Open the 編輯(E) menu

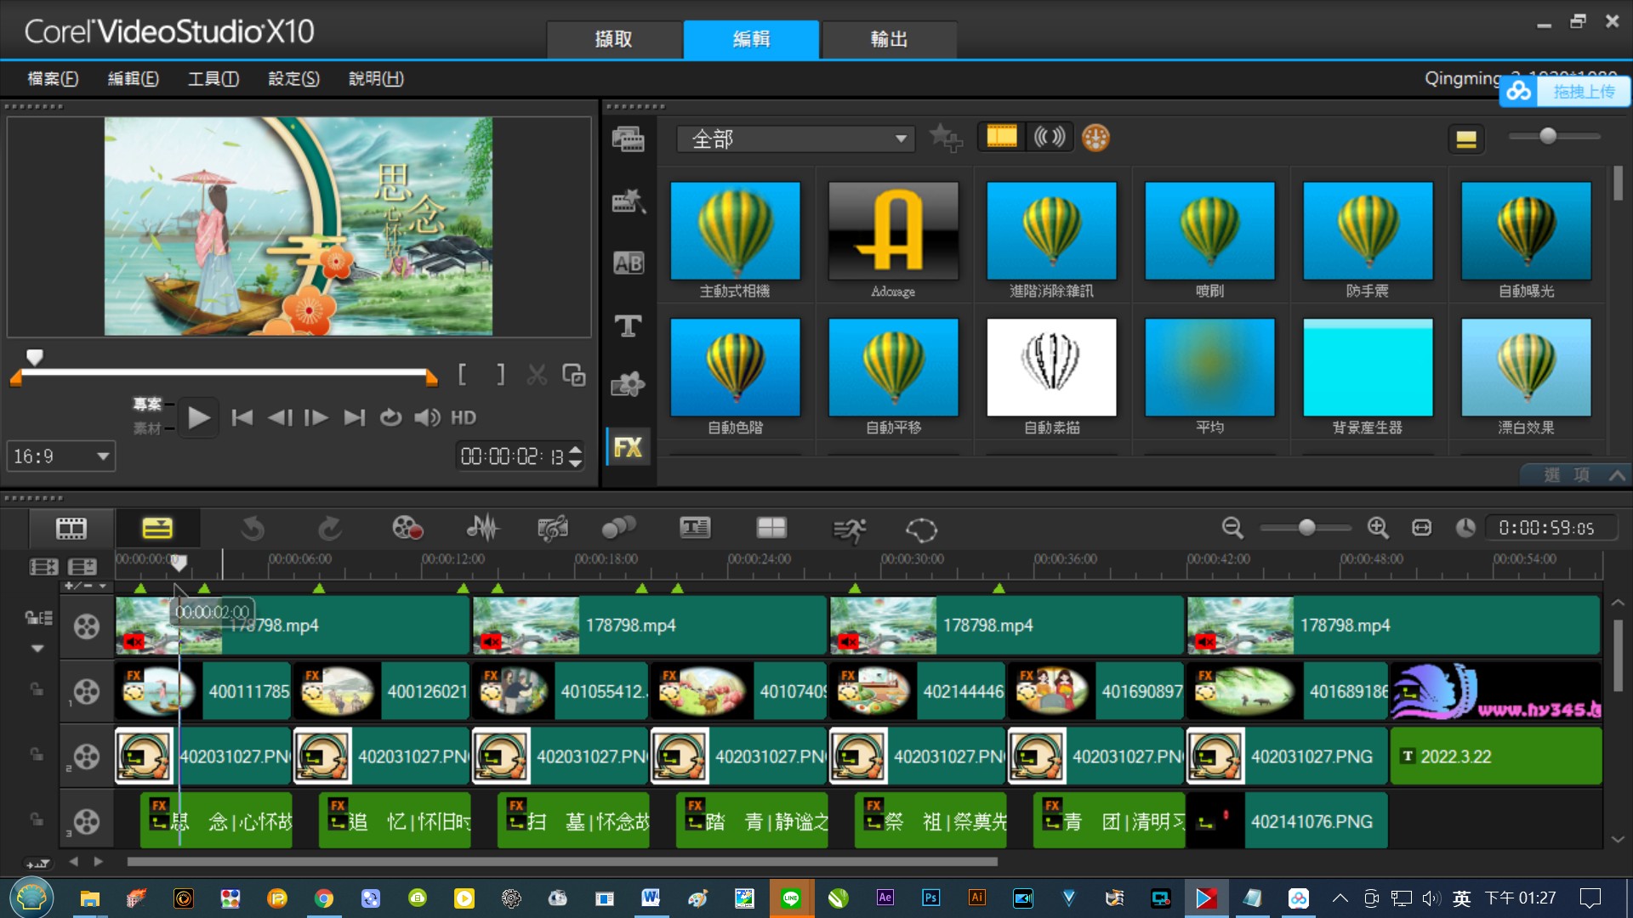[x=133, y=78]
